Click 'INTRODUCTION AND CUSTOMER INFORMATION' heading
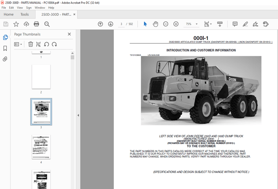 click(201, 50)
